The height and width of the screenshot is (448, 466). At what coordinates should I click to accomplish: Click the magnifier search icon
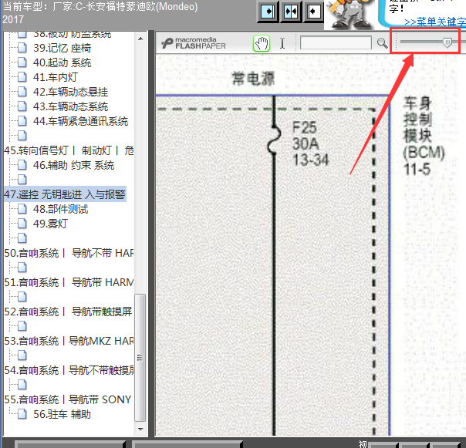coord(382,43)
